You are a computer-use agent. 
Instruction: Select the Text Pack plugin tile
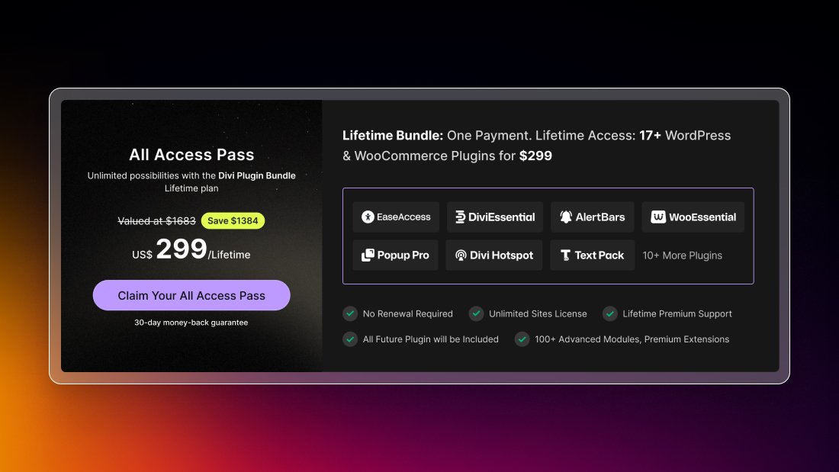593,255
